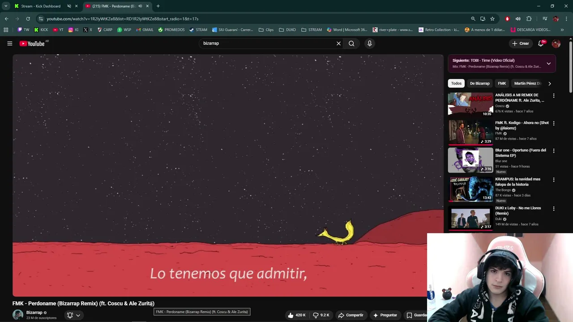Collapse the Mix playlist panel chevron

[x=548, y=64]
